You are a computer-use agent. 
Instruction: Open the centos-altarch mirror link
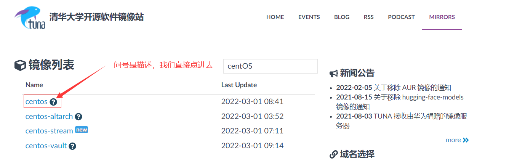pos(49,117)
